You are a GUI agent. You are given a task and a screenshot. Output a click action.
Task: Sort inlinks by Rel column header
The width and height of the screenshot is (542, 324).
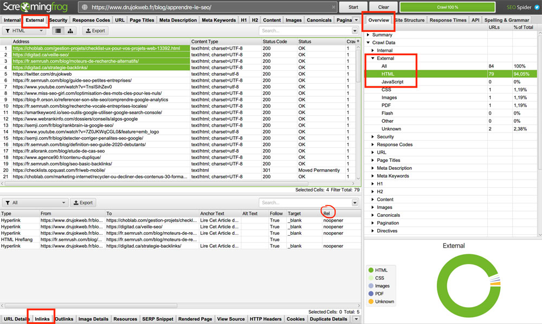(x=327, y=214)
